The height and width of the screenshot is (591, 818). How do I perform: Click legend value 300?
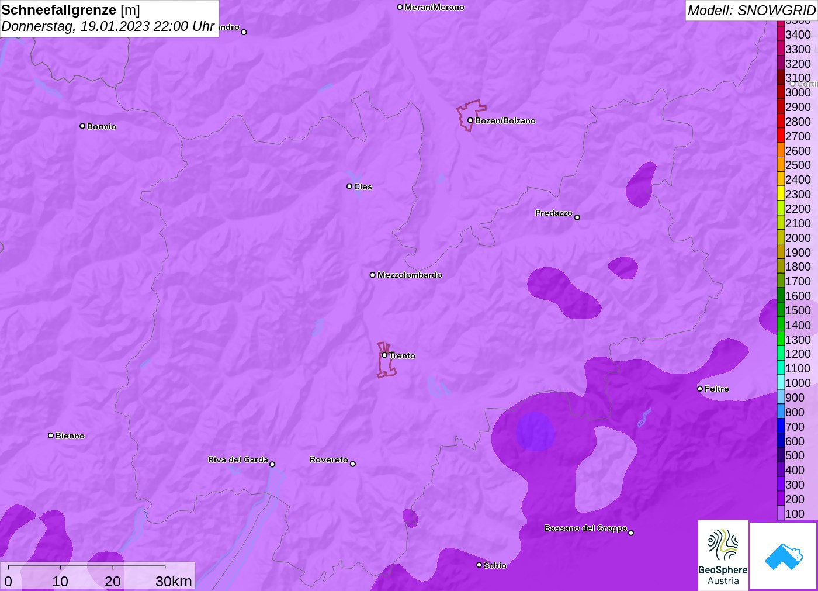(x=795, y=485)
